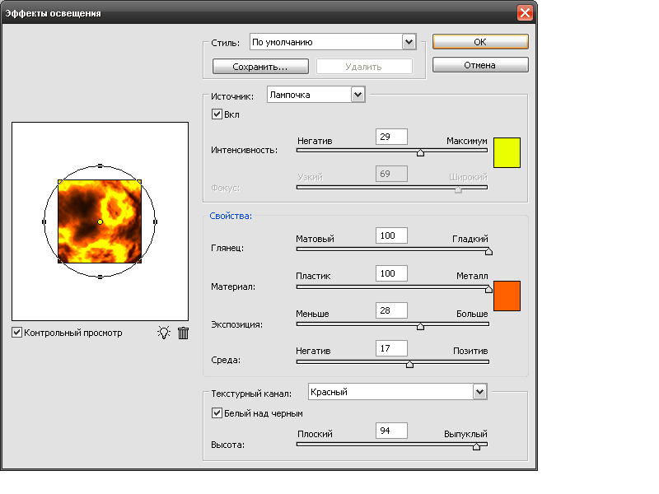Click the Экспозиция slider handle
This screenshot has width=659, height=494.
click(x=420, y=326)
